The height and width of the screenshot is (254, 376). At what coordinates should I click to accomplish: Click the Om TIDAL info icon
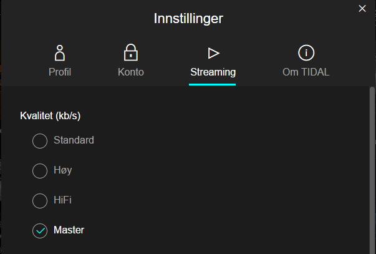pos(306,52)
